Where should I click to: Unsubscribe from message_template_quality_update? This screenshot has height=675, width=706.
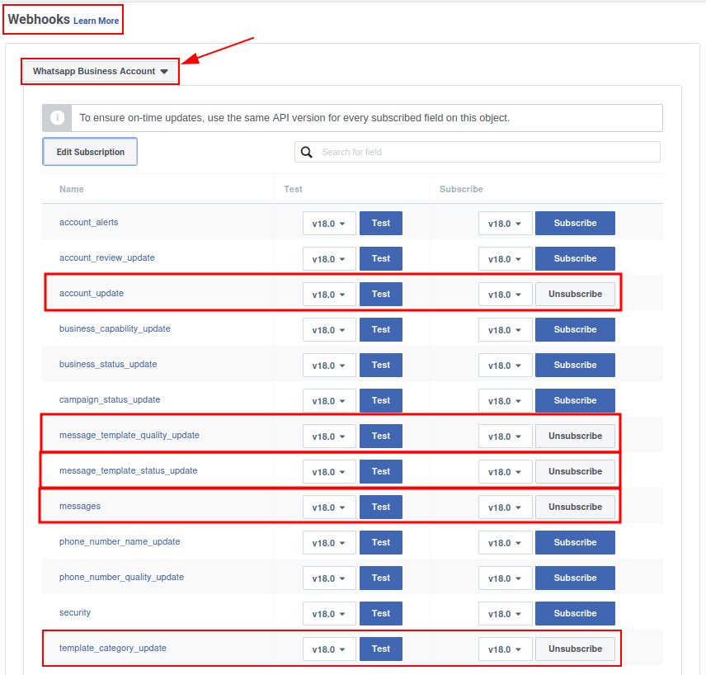[x=575, y=436]
